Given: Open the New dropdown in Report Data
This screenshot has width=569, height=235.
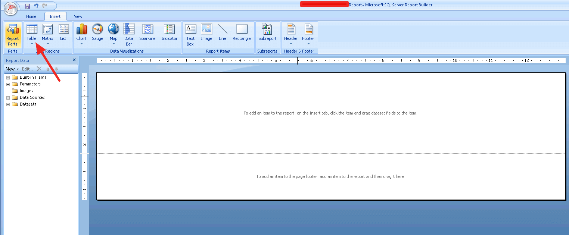Looking at the screenshot, I should coord(12,69).
